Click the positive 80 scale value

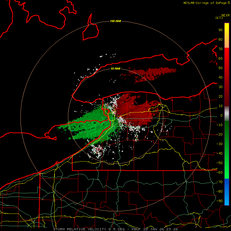coord(220,39)
